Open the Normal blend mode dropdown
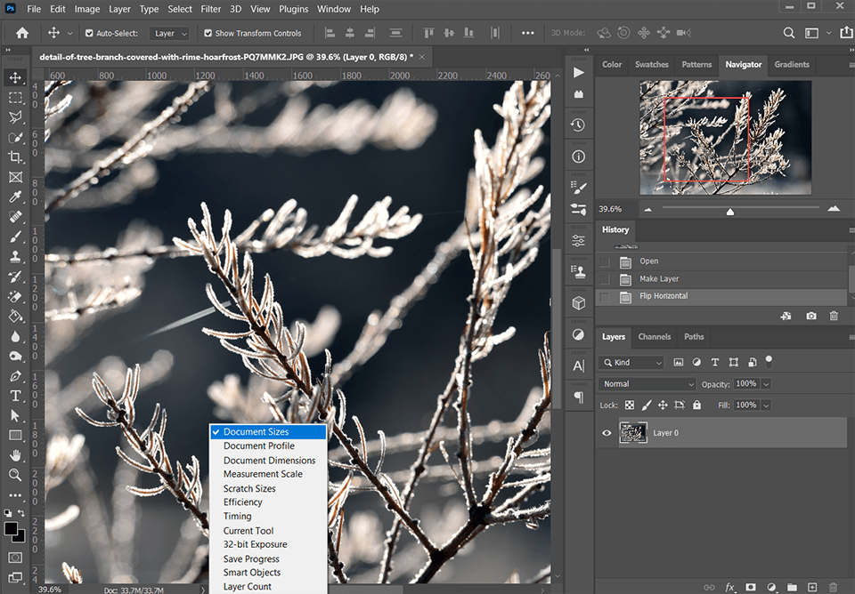This screenshot has height=594, width=855. click(647, 384)
